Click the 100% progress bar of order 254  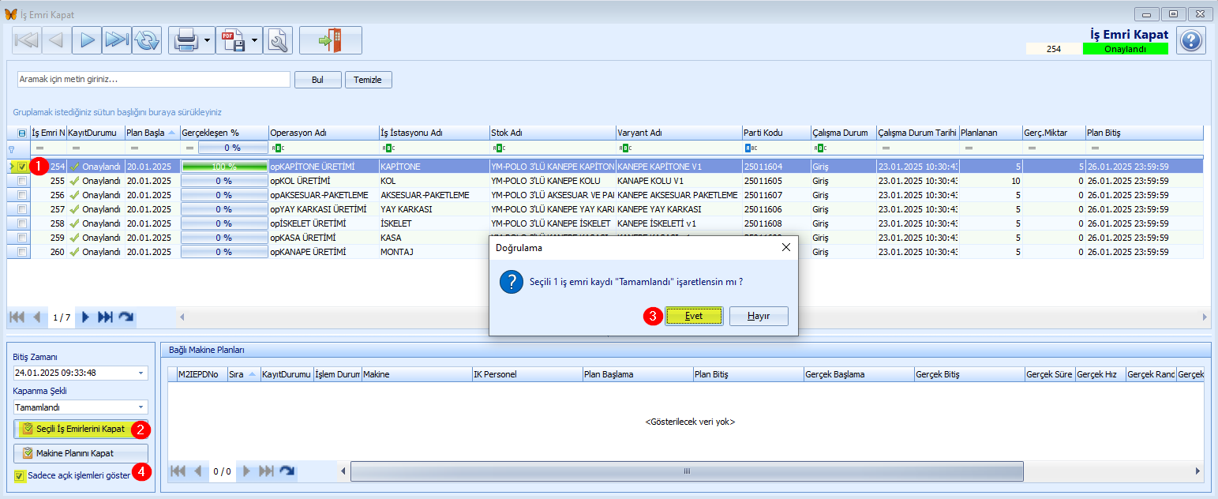point(224,167)
